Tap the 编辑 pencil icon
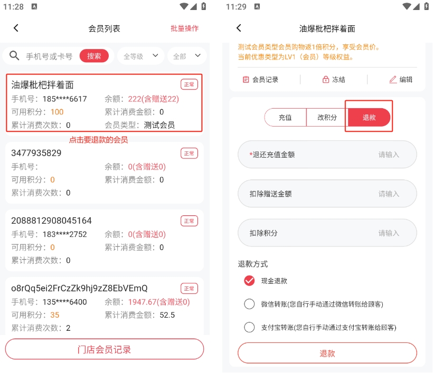The width and height of the screenshot is (433, 373). pos(393,80)
